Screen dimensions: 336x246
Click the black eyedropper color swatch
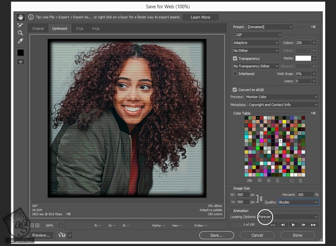tap(20, 53)
